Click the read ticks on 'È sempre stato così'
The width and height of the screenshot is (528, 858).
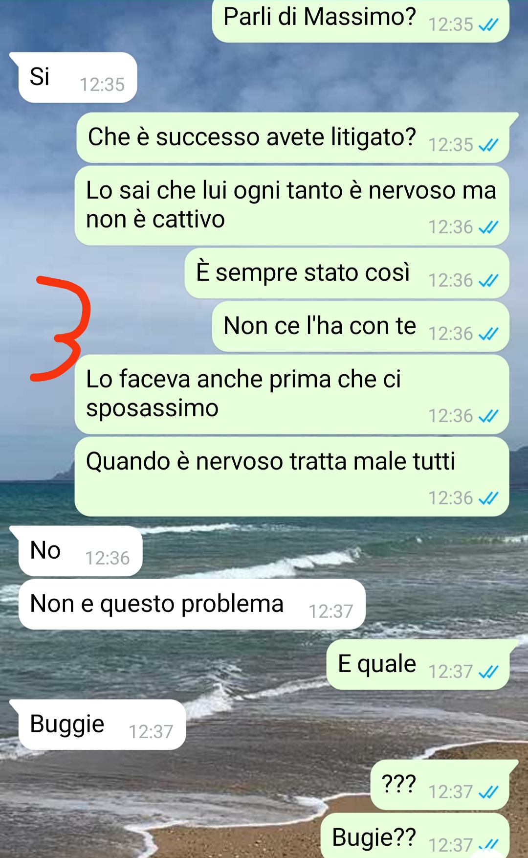coord(488,281)
